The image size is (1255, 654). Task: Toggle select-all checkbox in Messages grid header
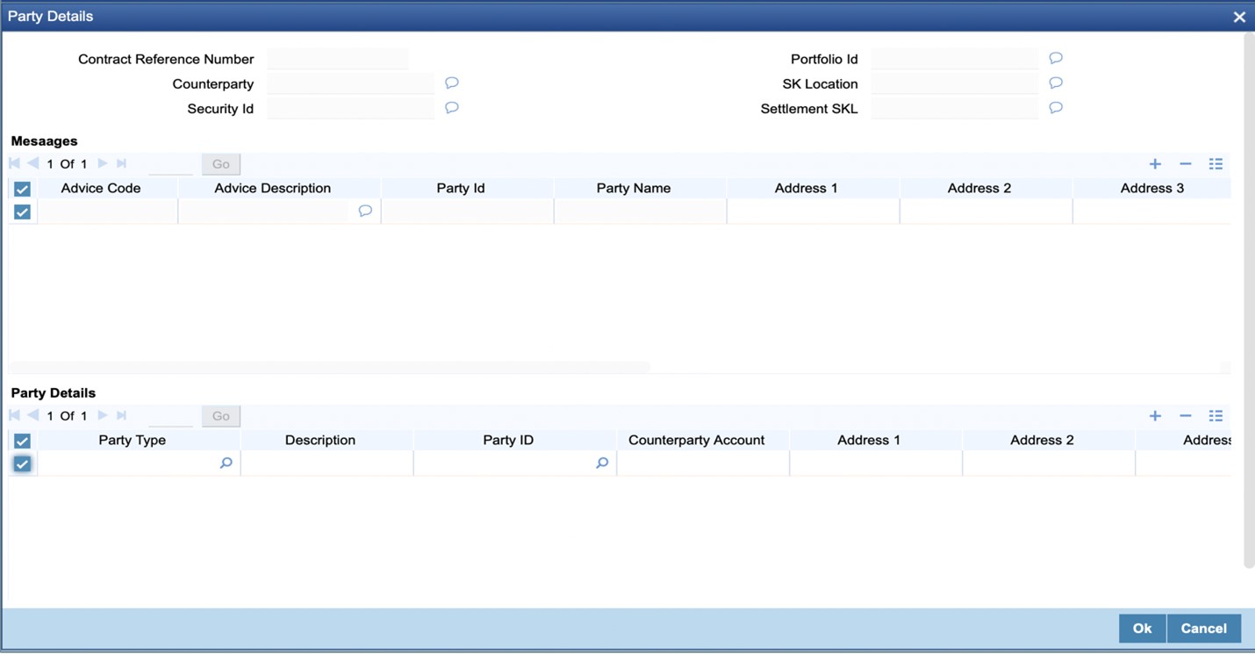click(x=22, y=189)
